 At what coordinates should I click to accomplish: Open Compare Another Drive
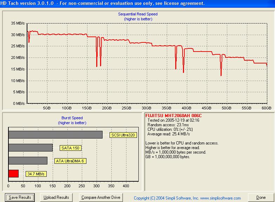point(101,197)
